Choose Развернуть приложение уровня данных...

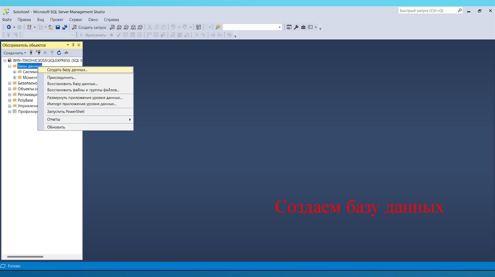pyautogui.click(x=86, y=97)
